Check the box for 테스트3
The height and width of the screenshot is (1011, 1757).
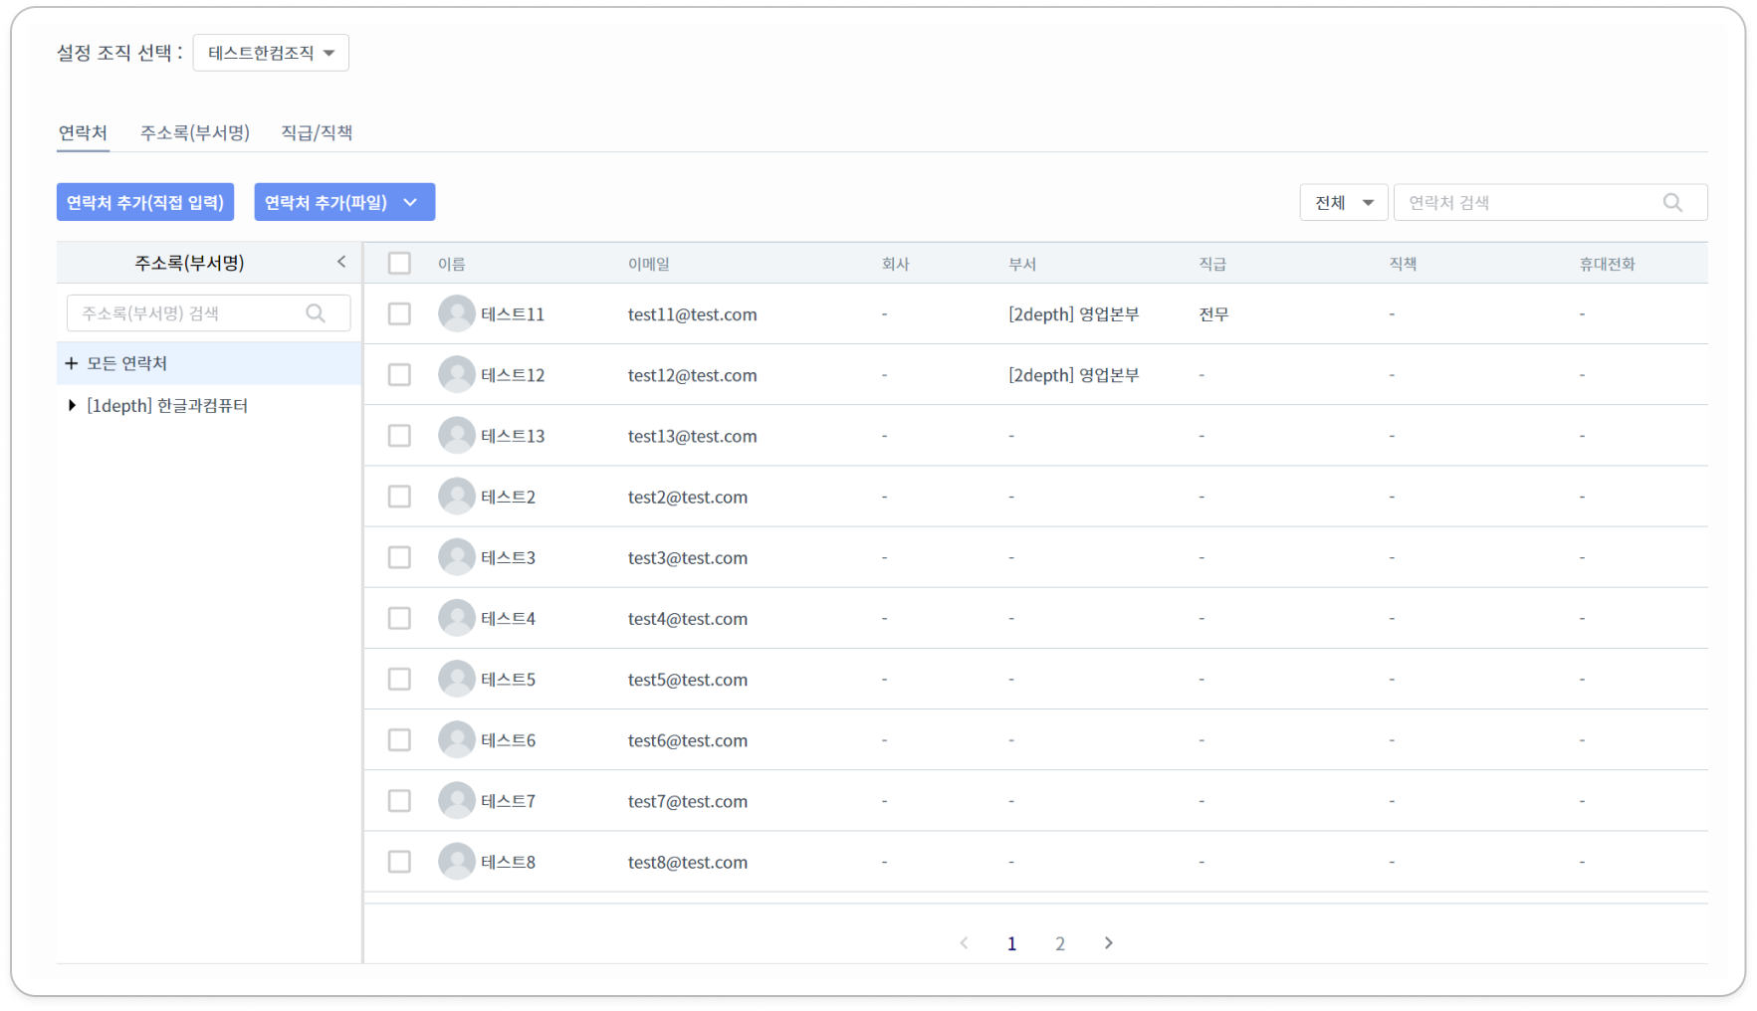click(399, 556)
